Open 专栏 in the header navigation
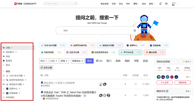This screenshot has height=101, width=194. tap(128, 4)
